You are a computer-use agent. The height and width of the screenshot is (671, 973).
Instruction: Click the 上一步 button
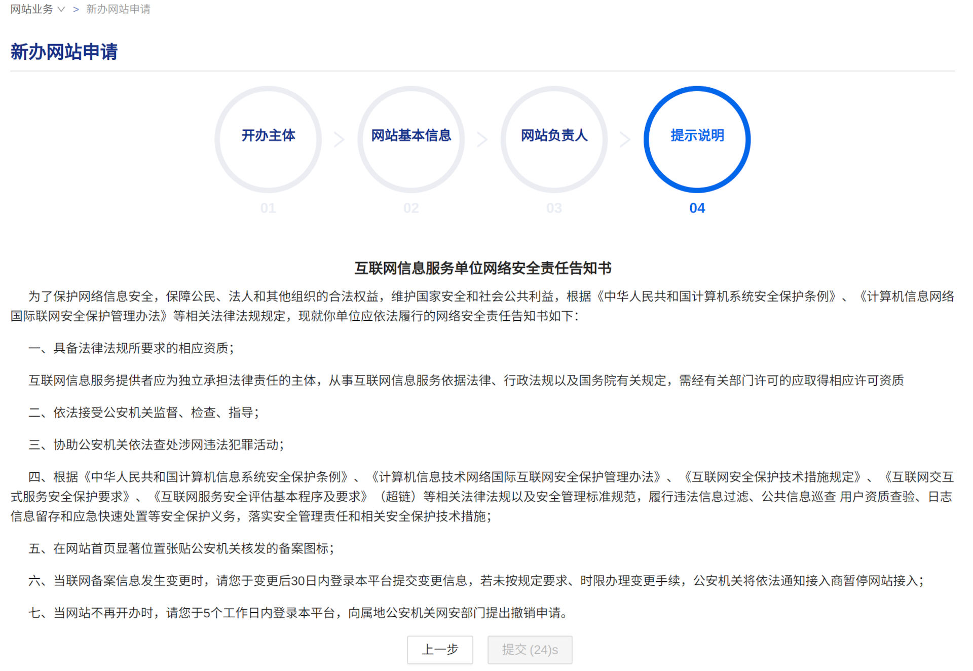440,650
